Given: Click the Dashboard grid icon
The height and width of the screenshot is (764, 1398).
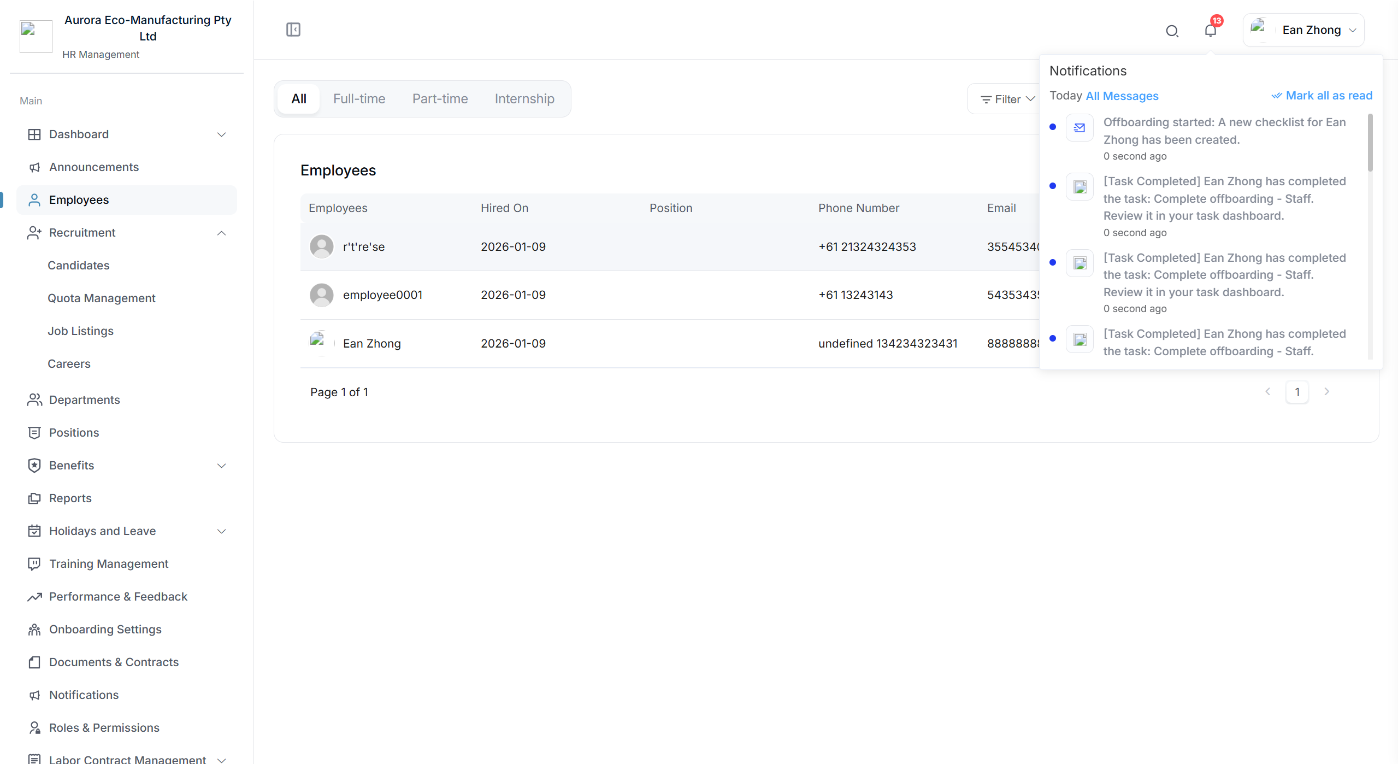Looking at the screenshot, I should tap(34, 134).
